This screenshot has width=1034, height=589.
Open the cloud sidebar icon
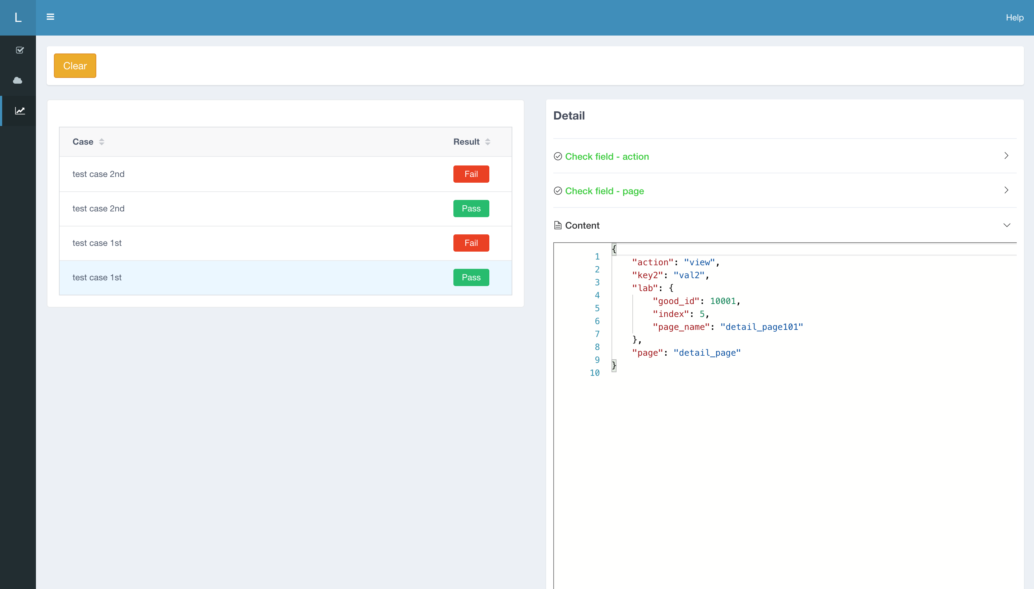tap(18, 80)
